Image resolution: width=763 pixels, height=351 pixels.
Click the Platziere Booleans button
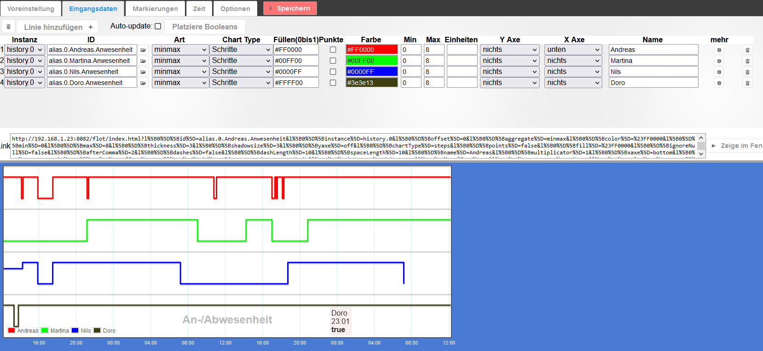[x=205, y=27]
